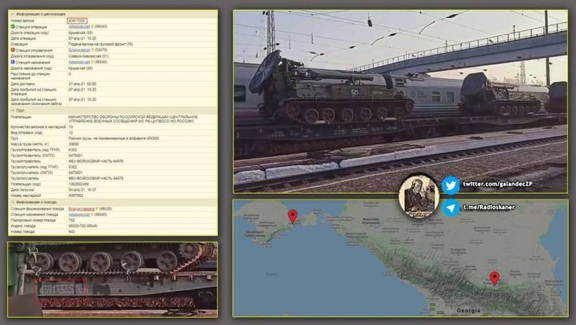
Task: Open t.me/Radioskaner link text
Action: (x=489, y=208)
